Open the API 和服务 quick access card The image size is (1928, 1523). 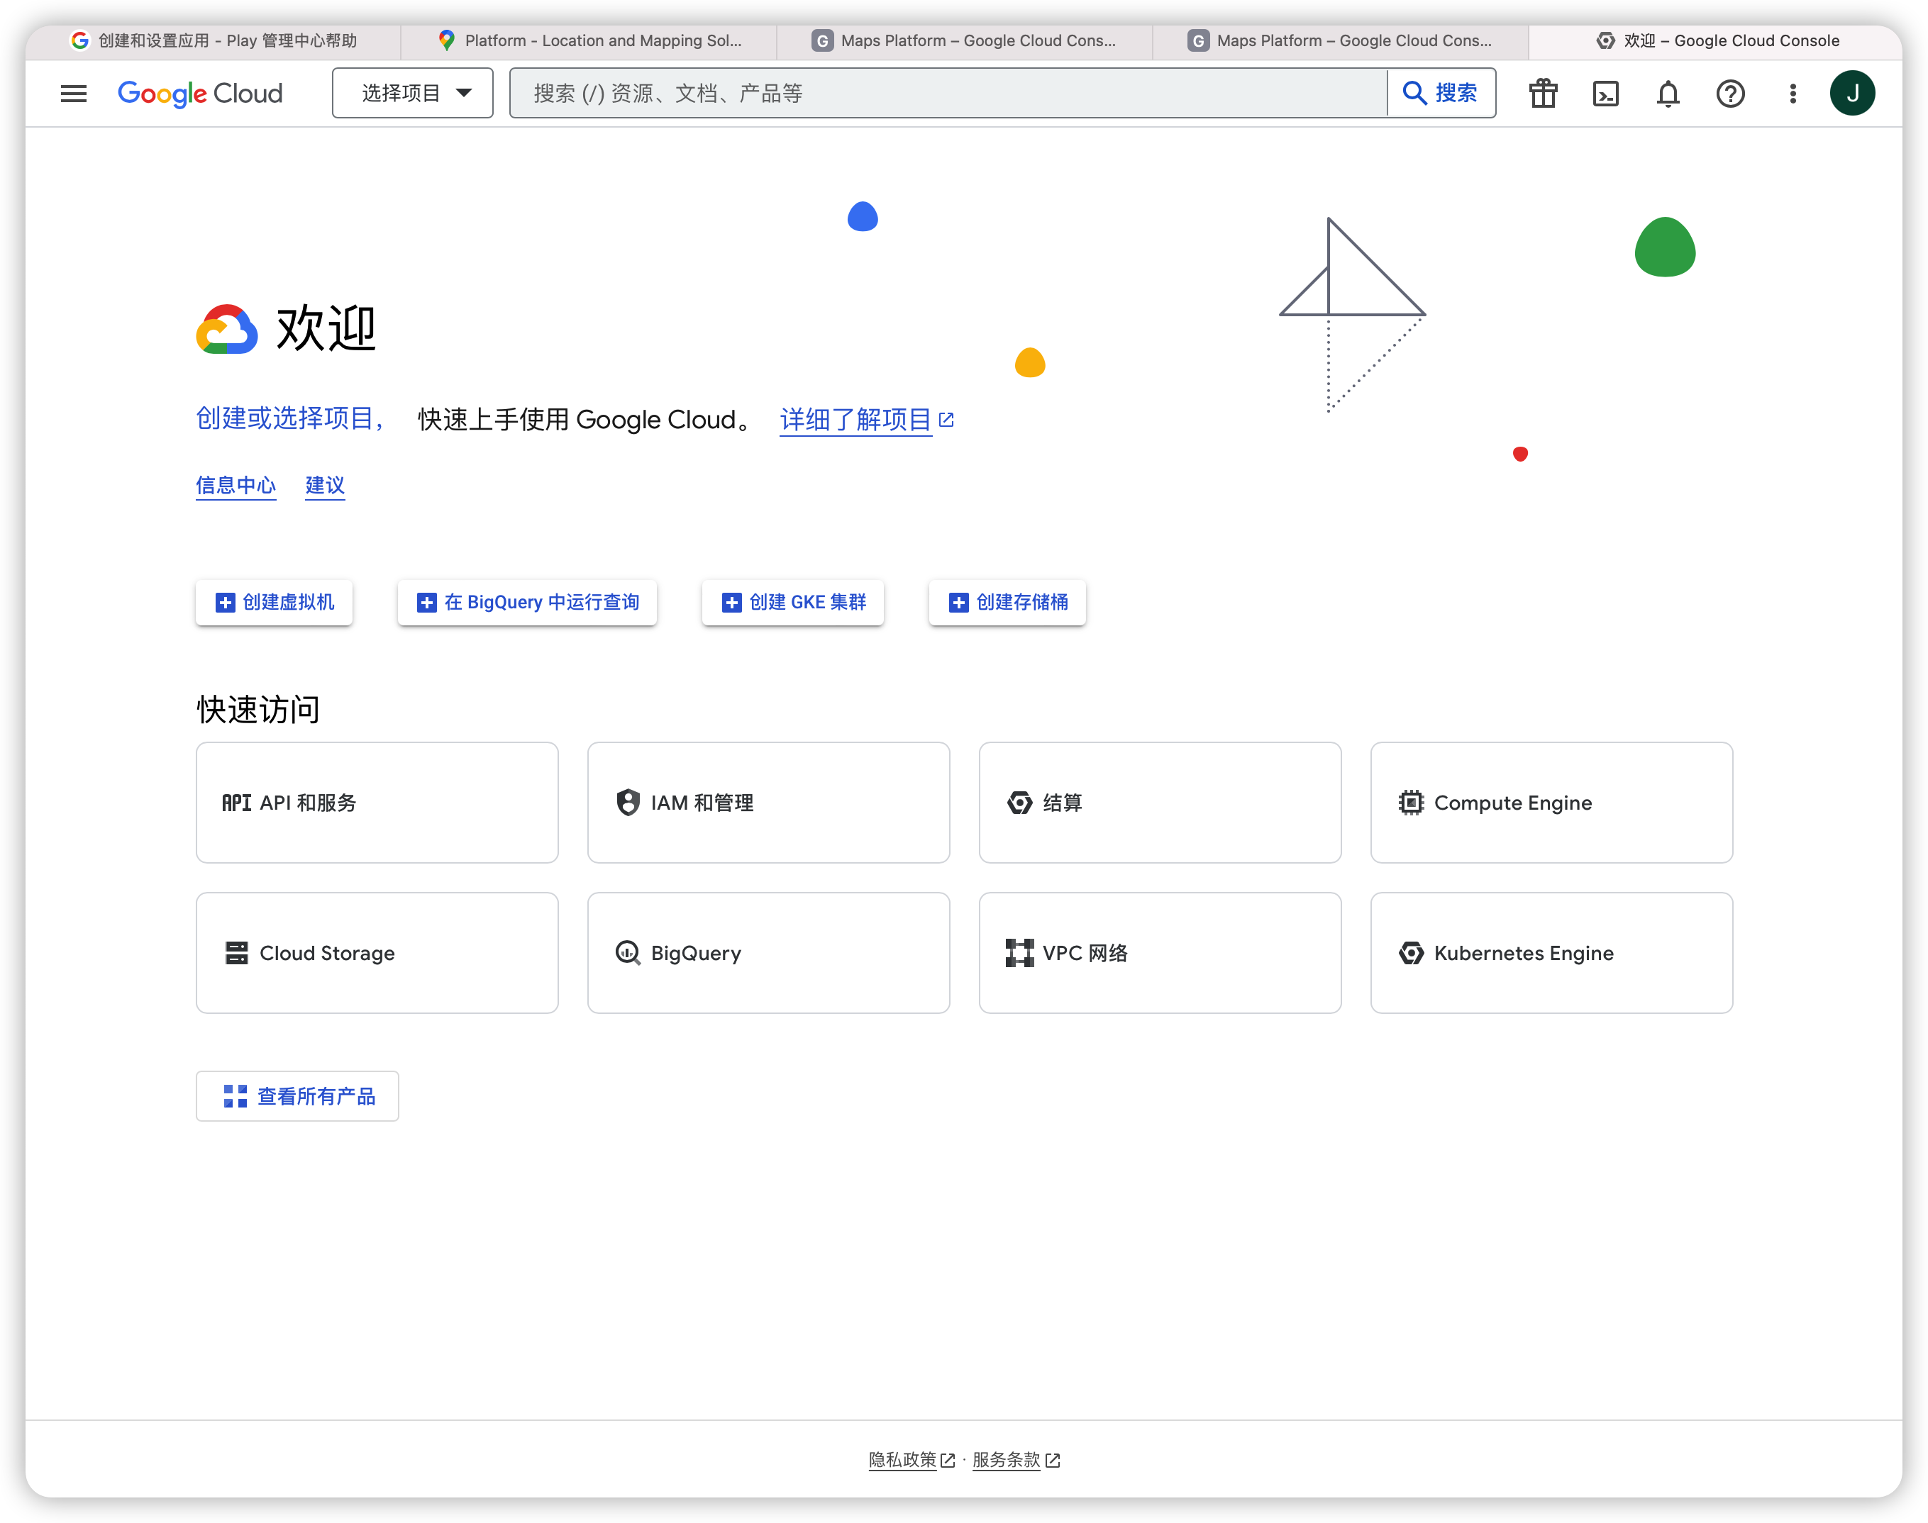377,802
